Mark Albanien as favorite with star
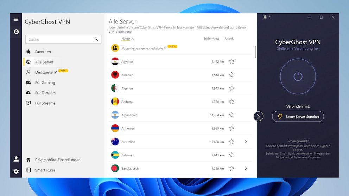This screenshot has width=349, height=196. 232,75
